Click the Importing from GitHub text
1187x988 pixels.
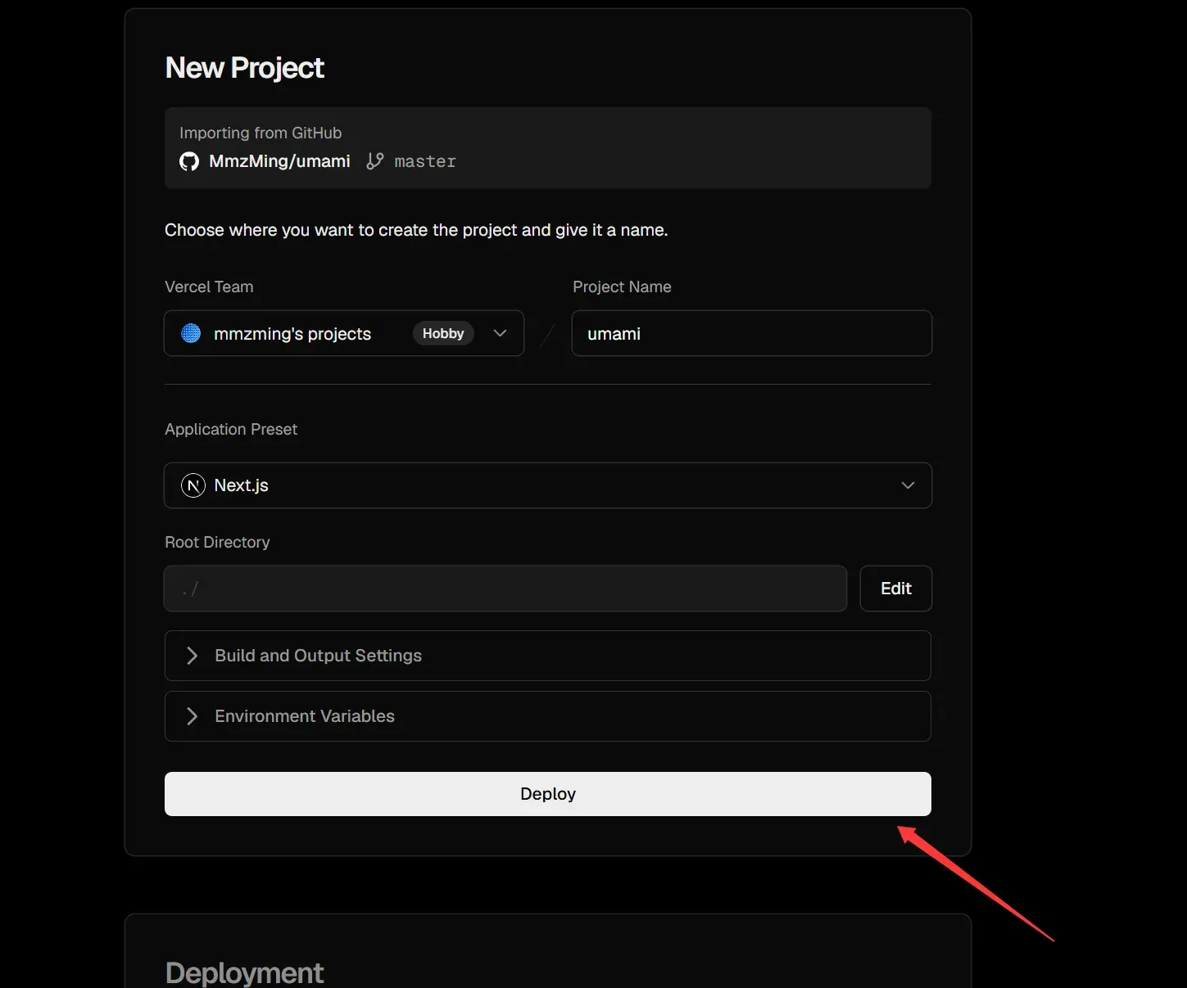pos(261,133)
